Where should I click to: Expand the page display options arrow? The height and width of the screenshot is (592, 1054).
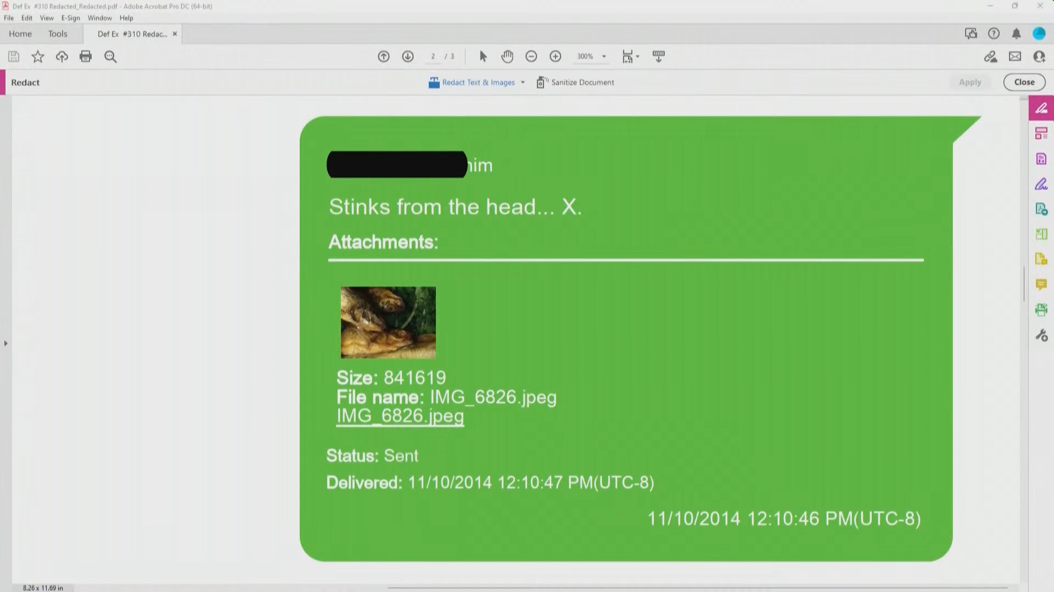tap(637, 56)
